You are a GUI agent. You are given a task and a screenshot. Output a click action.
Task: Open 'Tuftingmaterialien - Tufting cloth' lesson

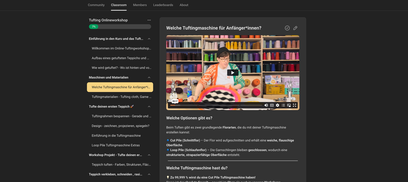121,97
